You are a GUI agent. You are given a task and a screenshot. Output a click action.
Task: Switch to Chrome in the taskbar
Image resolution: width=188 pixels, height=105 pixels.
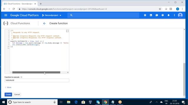(105, 102)
